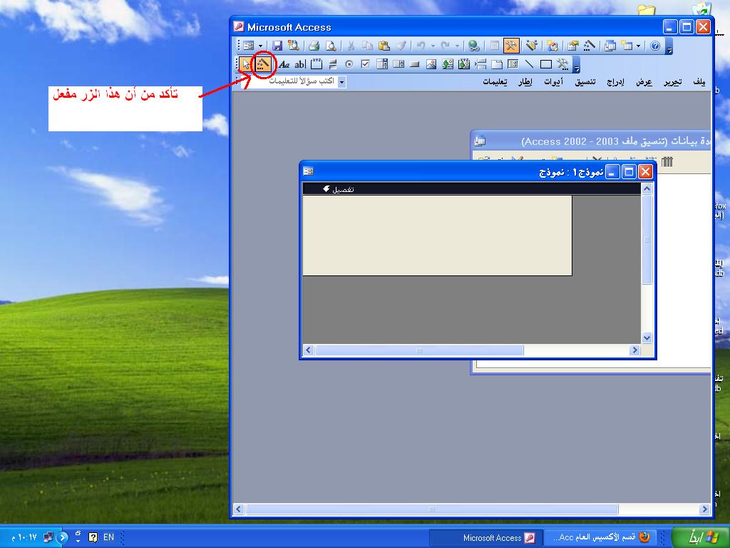Viewport: 730px width, 548px height.
Task: Select the Label (Aa) tool
Action: pyautogui.click(x=284, y=64)
